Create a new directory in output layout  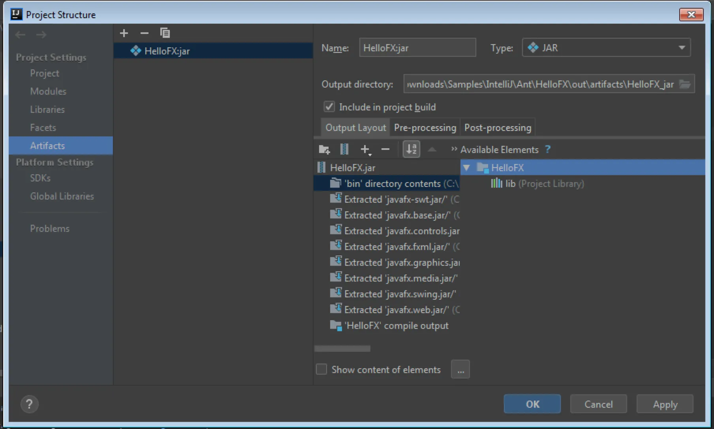click(x=324, y=149)
